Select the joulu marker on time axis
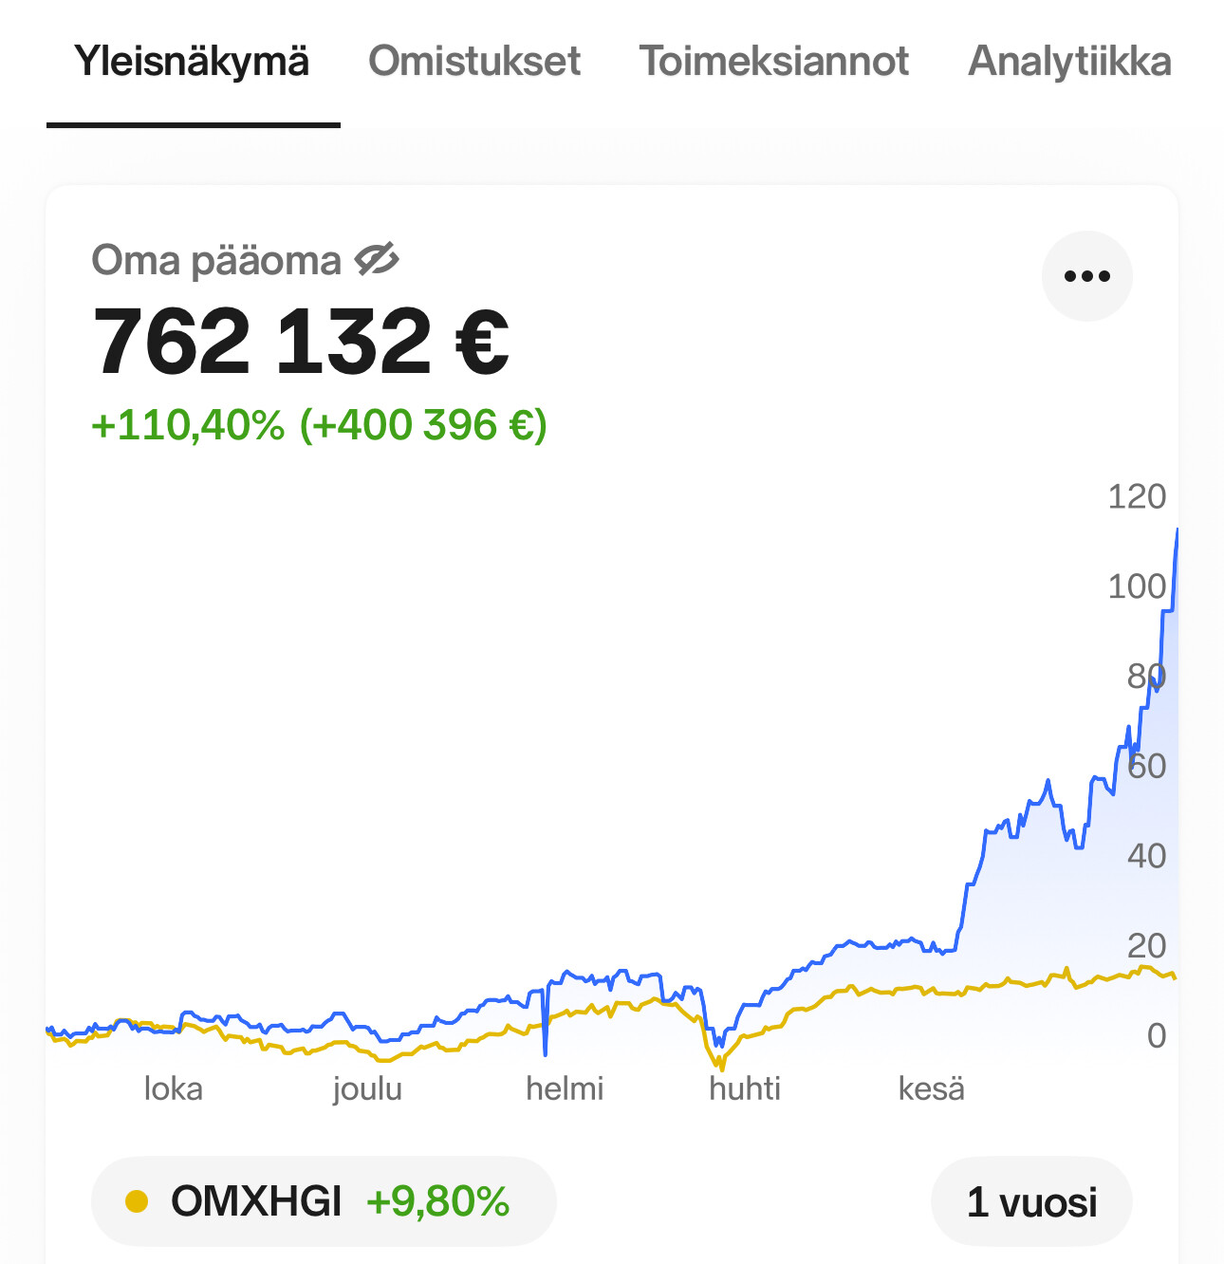This screenshot has width=1224, height=1264. (x=367, y=1088)
